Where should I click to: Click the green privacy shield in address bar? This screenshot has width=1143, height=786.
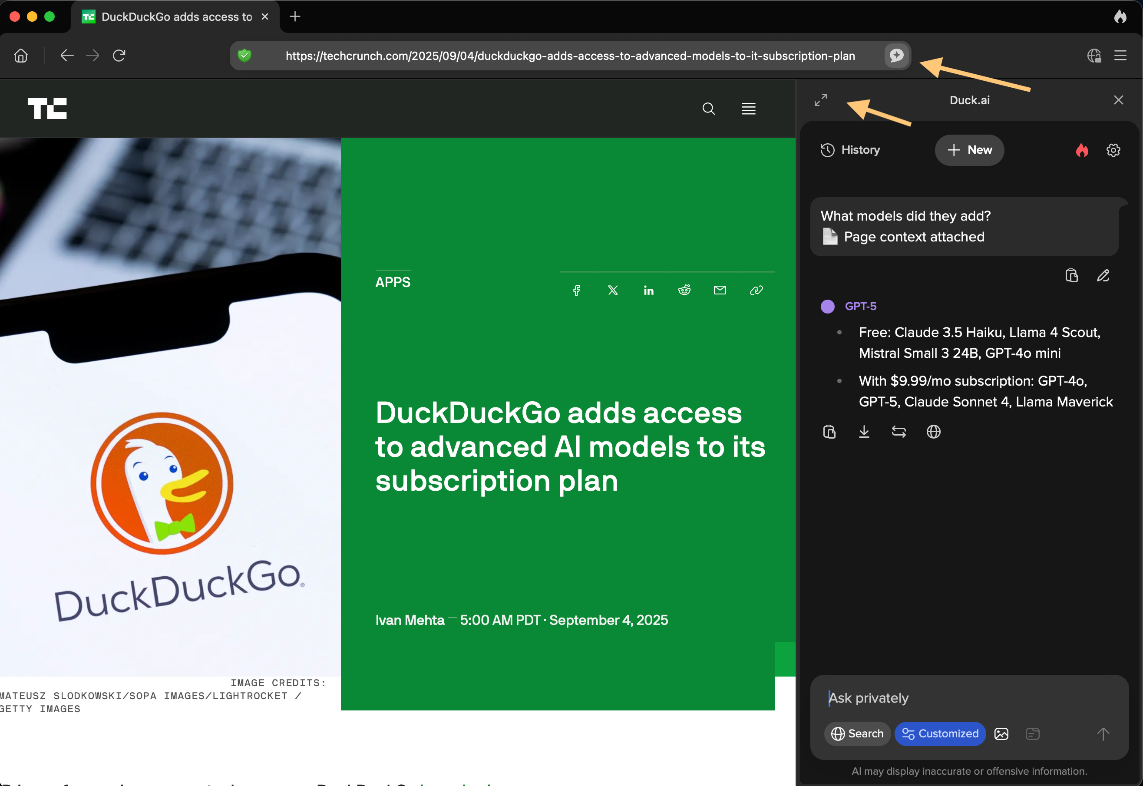tap(245, 56)
